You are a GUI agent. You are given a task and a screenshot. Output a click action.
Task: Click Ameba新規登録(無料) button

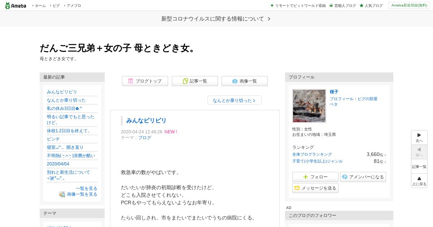point(409,5)
